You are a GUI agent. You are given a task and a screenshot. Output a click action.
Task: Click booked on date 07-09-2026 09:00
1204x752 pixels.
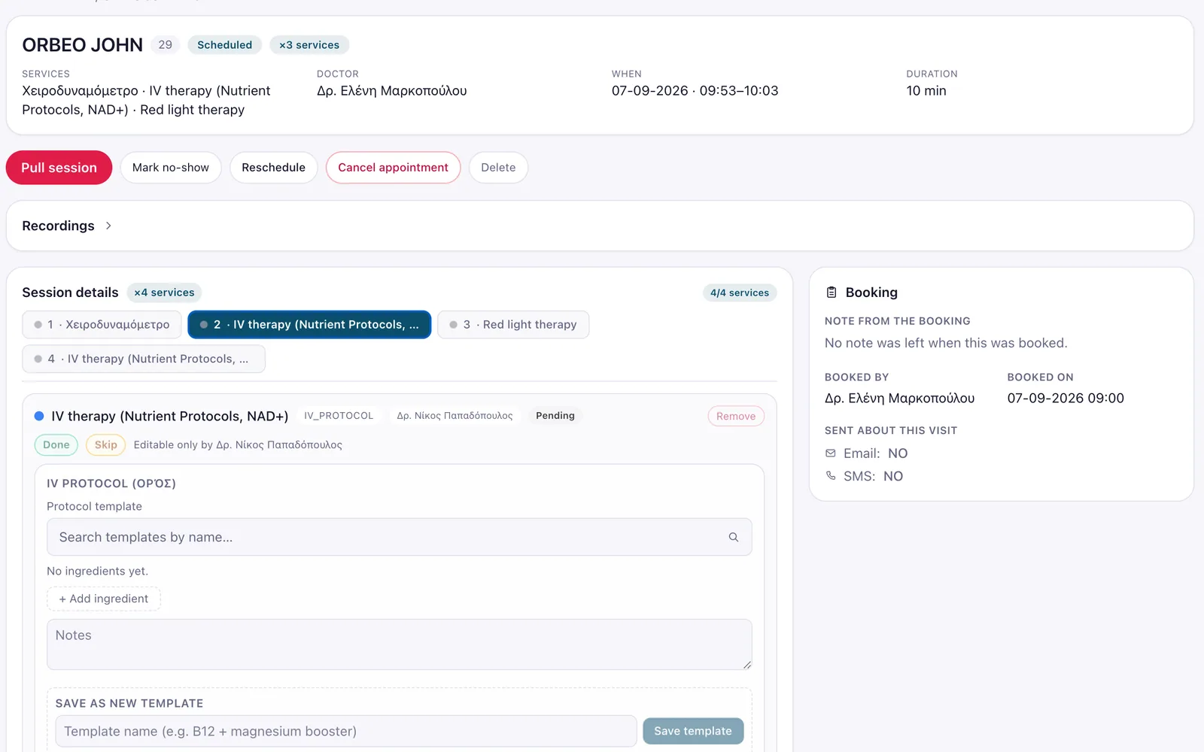[1066, 399]
